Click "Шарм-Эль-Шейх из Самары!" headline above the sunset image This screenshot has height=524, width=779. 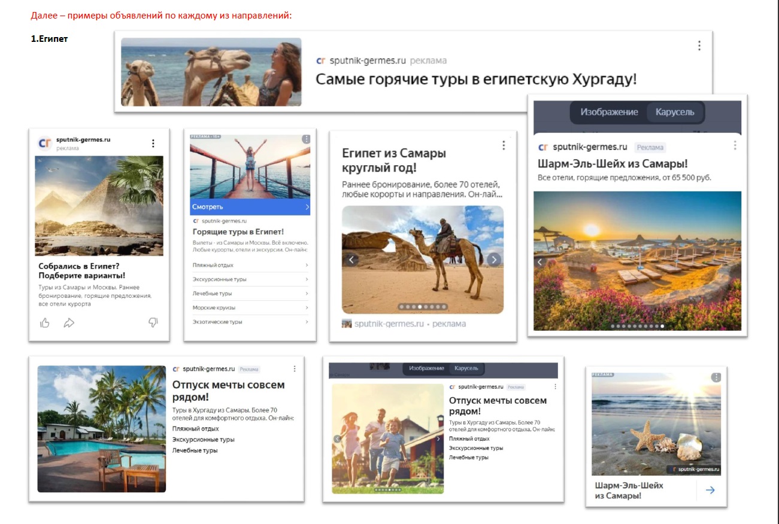point(613,164)
